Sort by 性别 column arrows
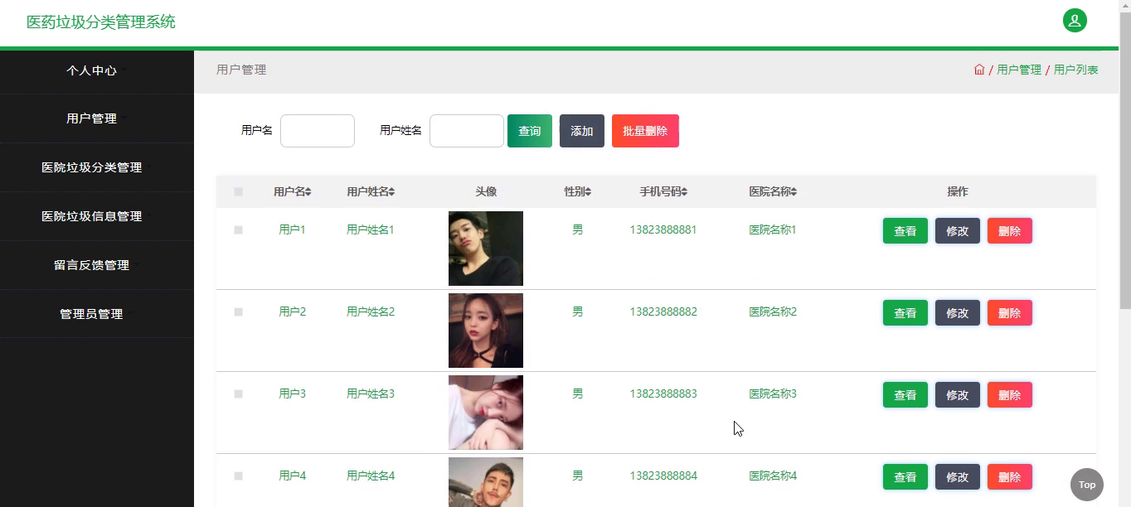1131x507 pixels. (x=588, y=192)
